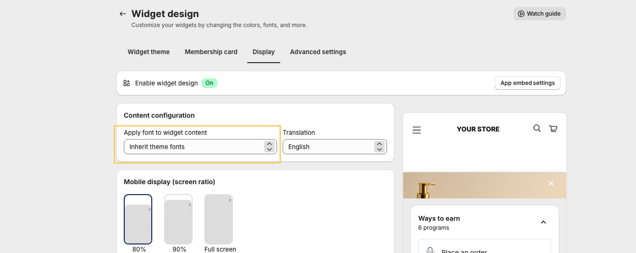Click the Watch guide button
This screenshot has width=636, height=253.
[x=539, y=14]
